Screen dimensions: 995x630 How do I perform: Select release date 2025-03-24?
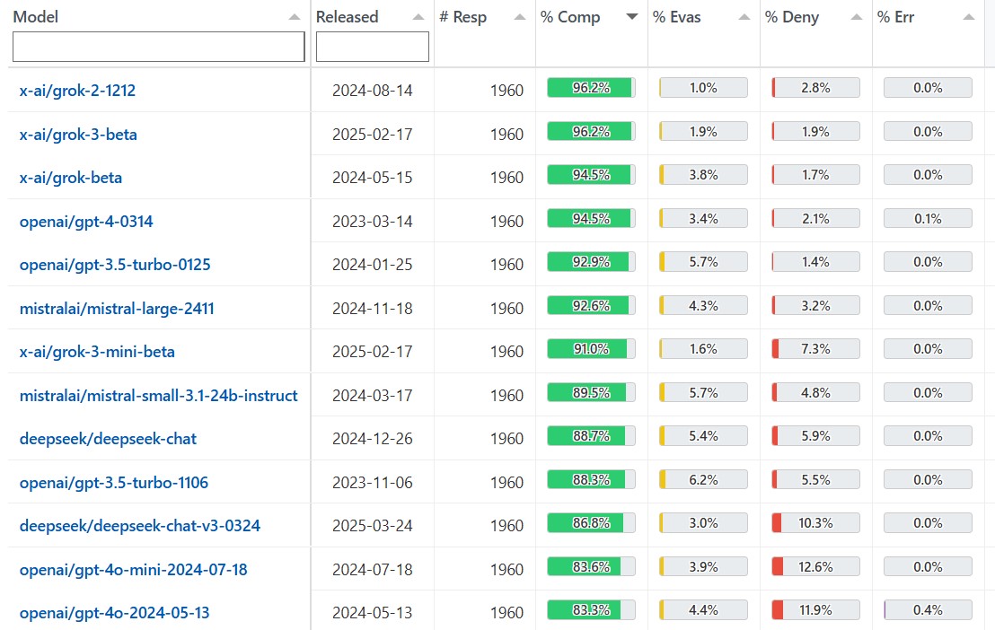(373, 525)
